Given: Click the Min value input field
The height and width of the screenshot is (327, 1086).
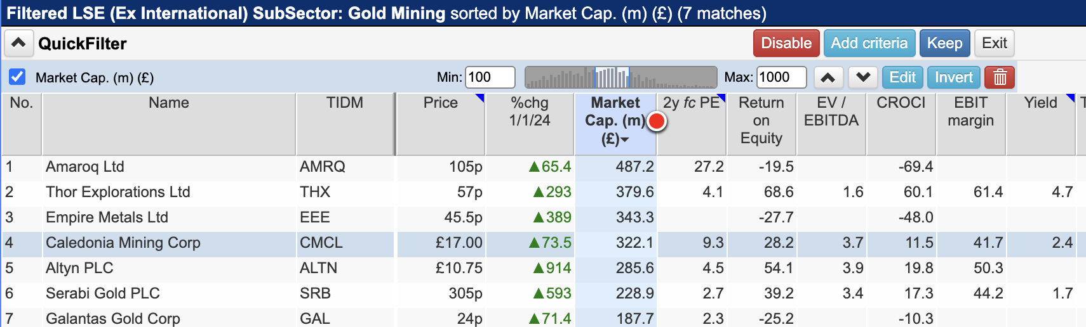Looking at the screenshot, I should pyautogui.click(x=490, y=77).
